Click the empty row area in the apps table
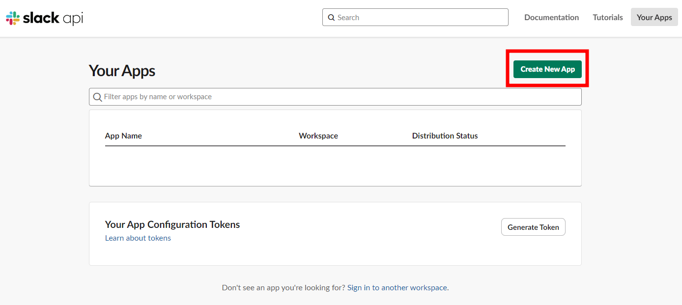 pyautogui.click(x=334, y=166)
